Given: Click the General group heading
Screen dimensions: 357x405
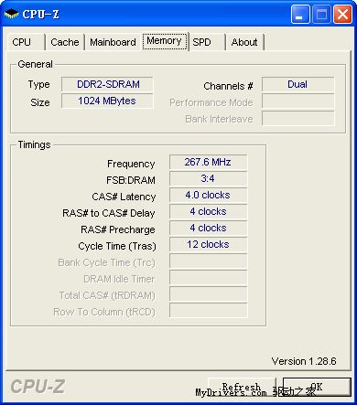Looking at the screenshot, I should (x=35, y=64).
